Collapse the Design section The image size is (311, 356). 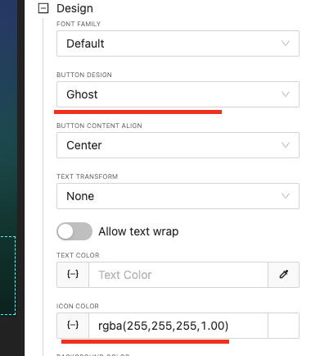43,8
